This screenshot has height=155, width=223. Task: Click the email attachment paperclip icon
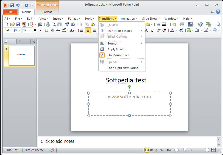pyautogui.click(x=40, y=24)
